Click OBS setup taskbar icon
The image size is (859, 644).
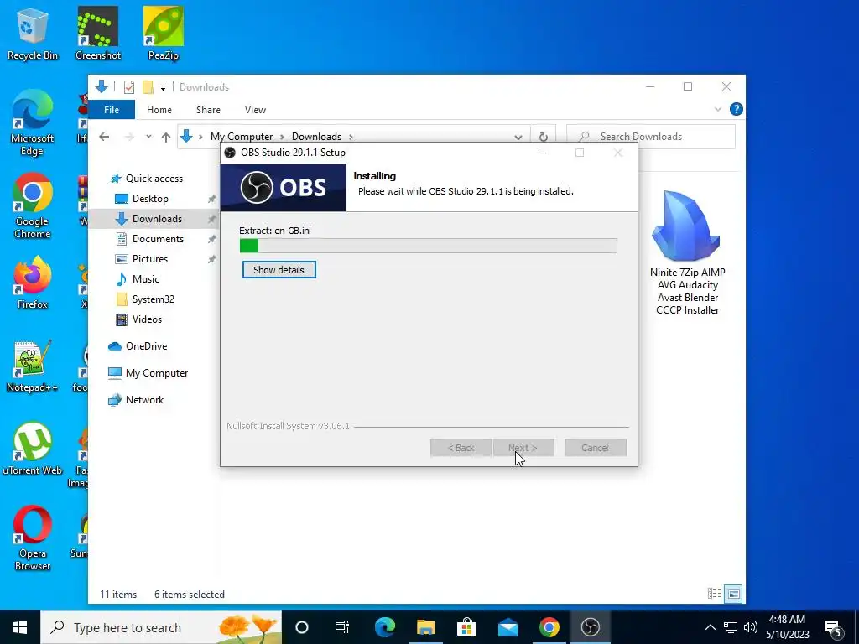click(590, 627)
